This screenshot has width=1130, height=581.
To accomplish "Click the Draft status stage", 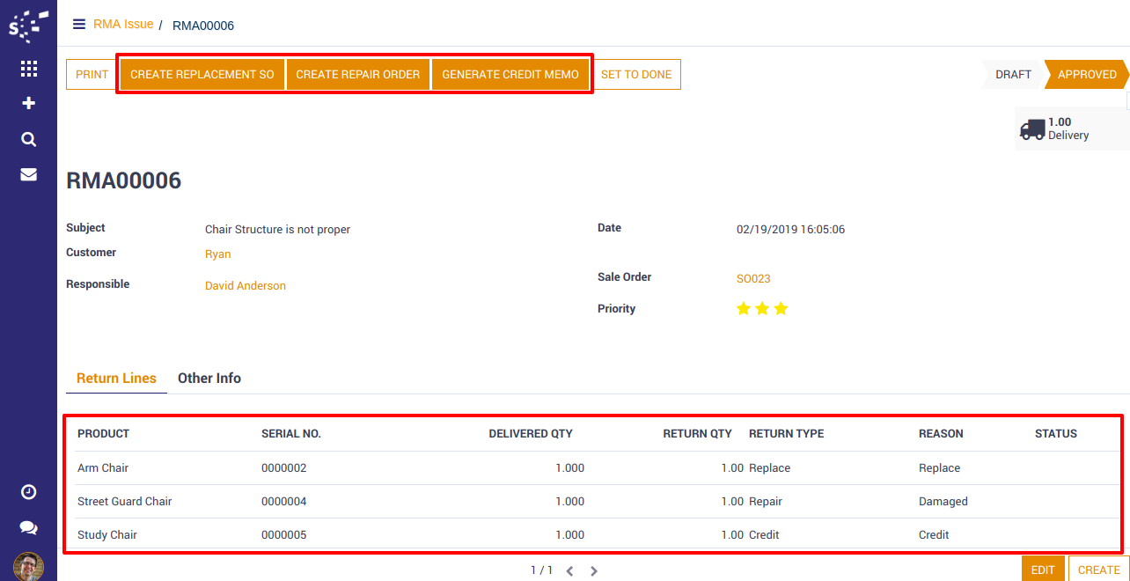I will click(1013, 75).
